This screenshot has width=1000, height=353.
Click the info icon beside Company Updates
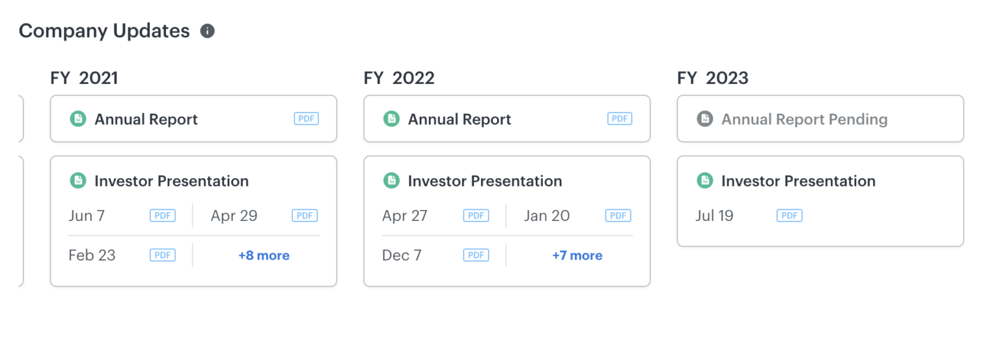208,31
